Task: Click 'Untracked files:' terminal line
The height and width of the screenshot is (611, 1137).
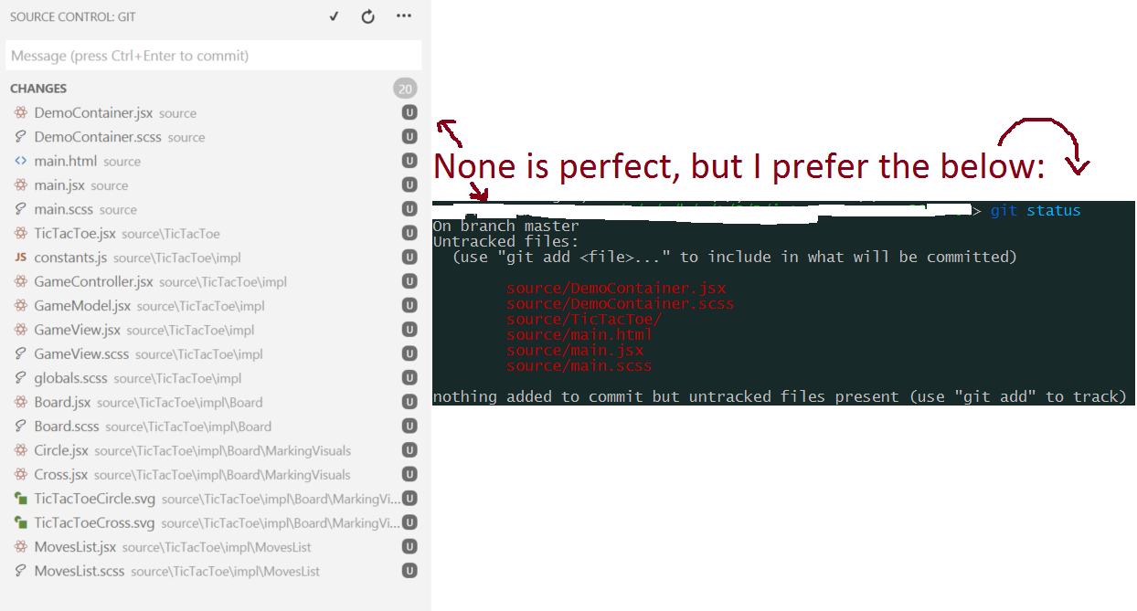Action: (505, 241)
